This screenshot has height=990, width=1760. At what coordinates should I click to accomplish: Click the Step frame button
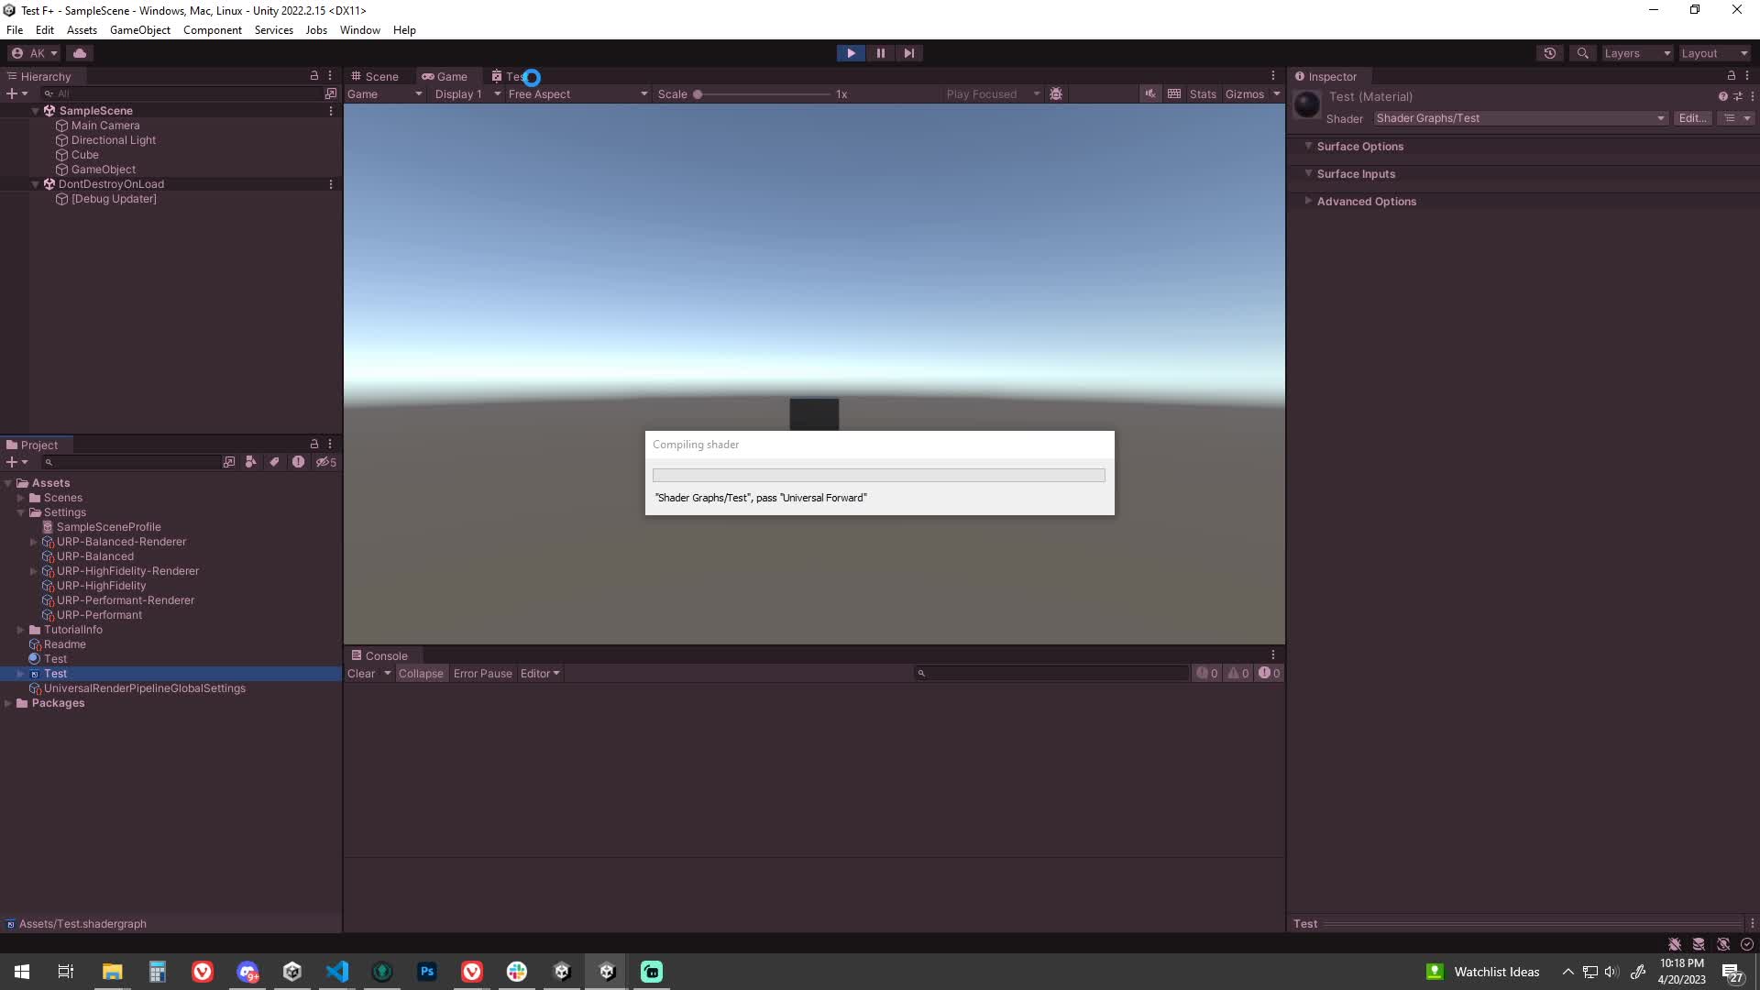(908, 53)
